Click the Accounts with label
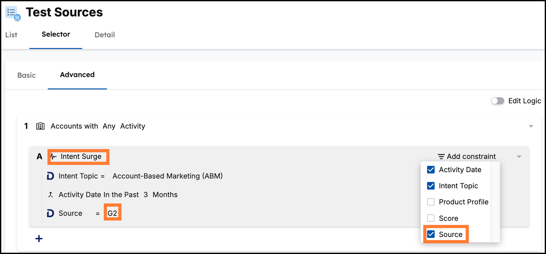Screen dimensions: 546x254 click(74, 126)
